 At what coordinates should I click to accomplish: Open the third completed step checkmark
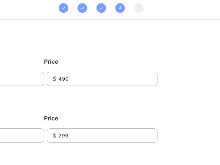point(101,8)
